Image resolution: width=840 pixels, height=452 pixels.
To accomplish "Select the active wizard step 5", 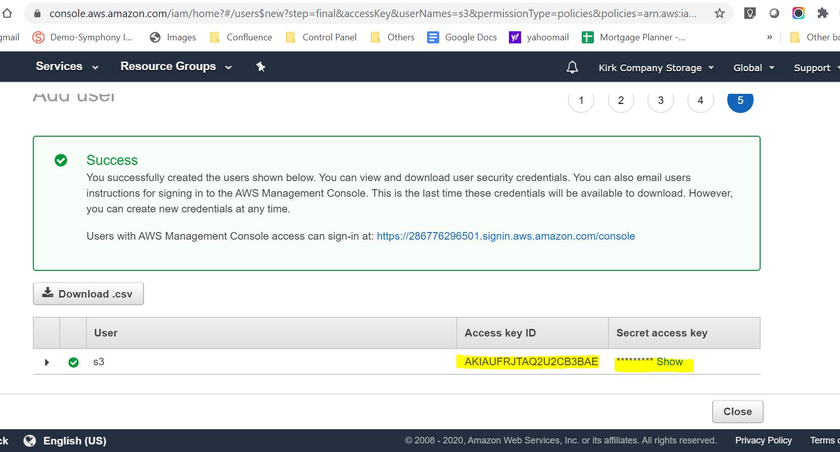I will (x=740, y=100).
